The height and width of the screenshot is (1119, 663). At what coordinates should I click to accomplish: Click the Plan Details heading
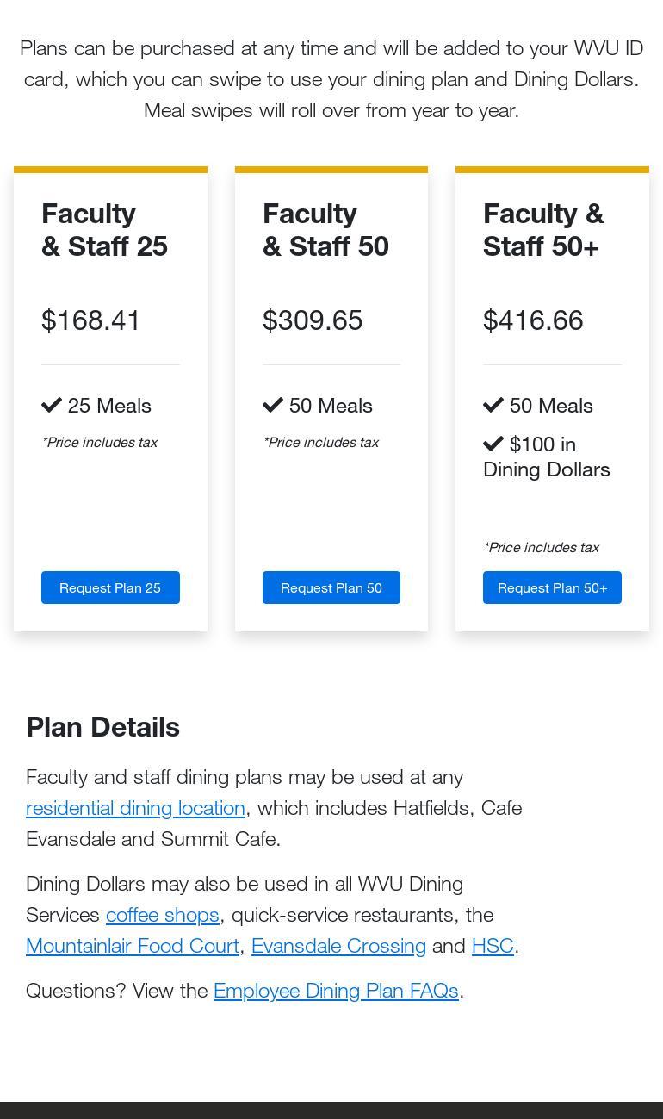pyautogui.click(x=102, y=727)
